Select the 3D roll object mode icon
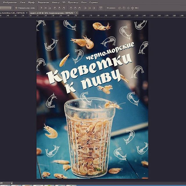The height and width of the screenshot is (186, 186). [x=124, y=8]
